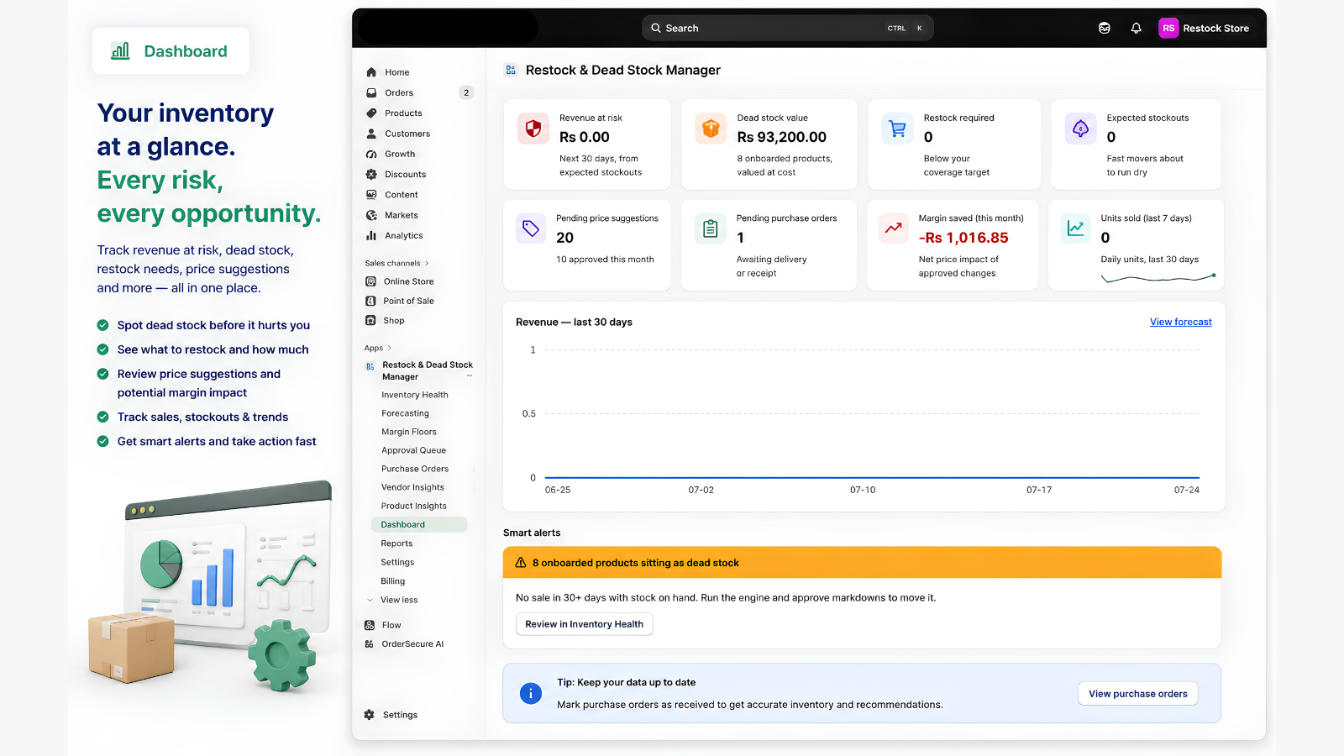Screen dimensions: 1344x756
Task: Click the Content icon in sidebar
Action: tap(371, 195)
